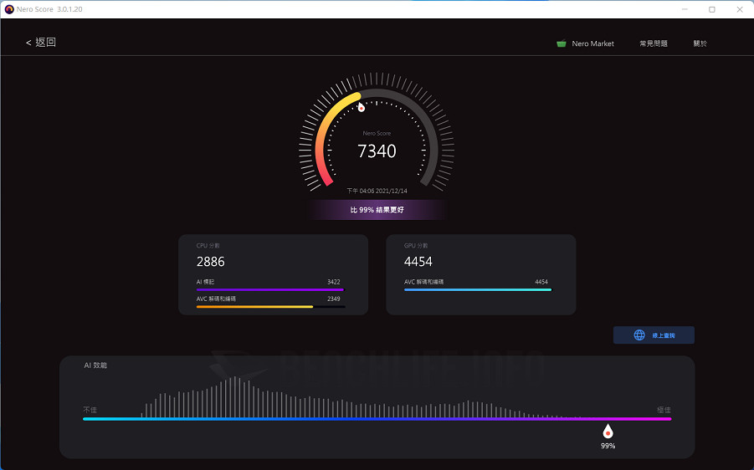Click the GPU score 4454
This screenshot has width=754, height=470.
point(418,262)
